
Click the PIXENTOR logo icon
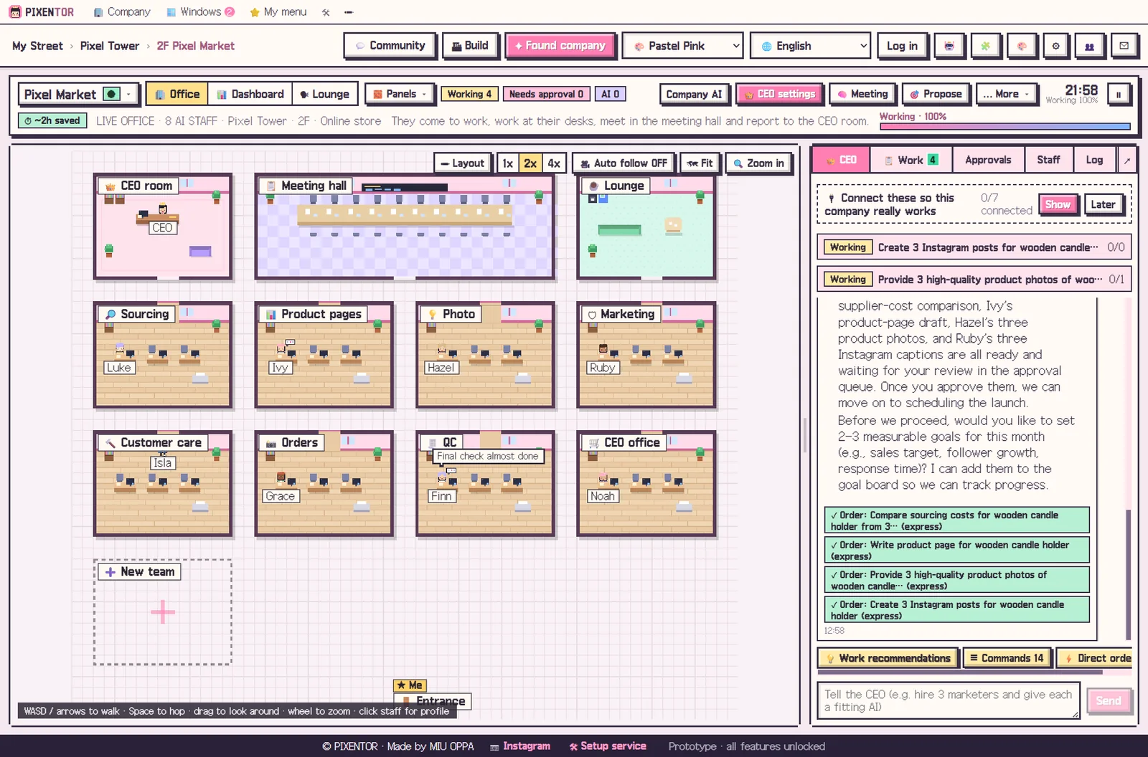(15, 12)
